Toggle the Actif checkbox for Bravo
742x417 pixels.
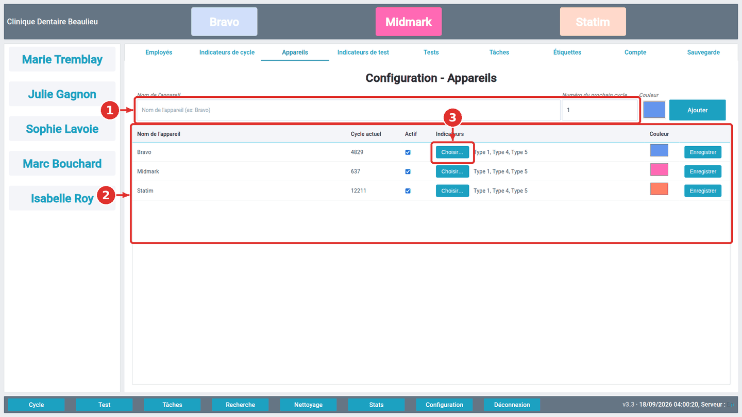(408, 152)
